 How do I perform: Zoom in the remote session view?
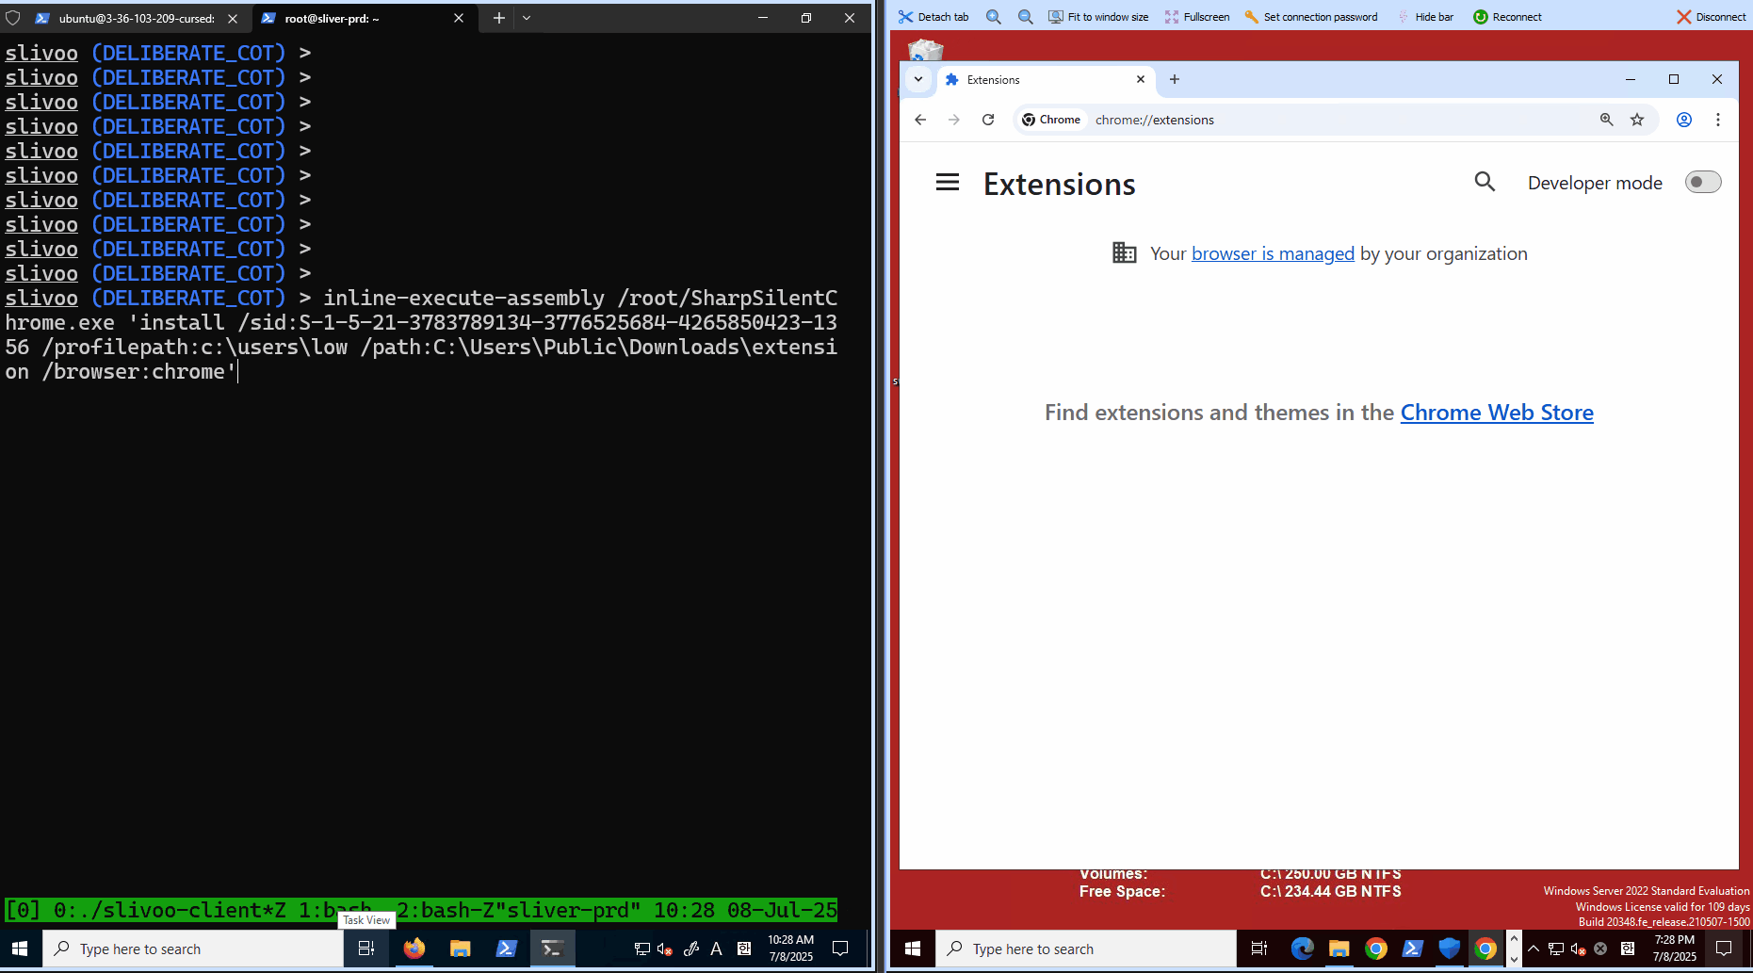(994, 17)
